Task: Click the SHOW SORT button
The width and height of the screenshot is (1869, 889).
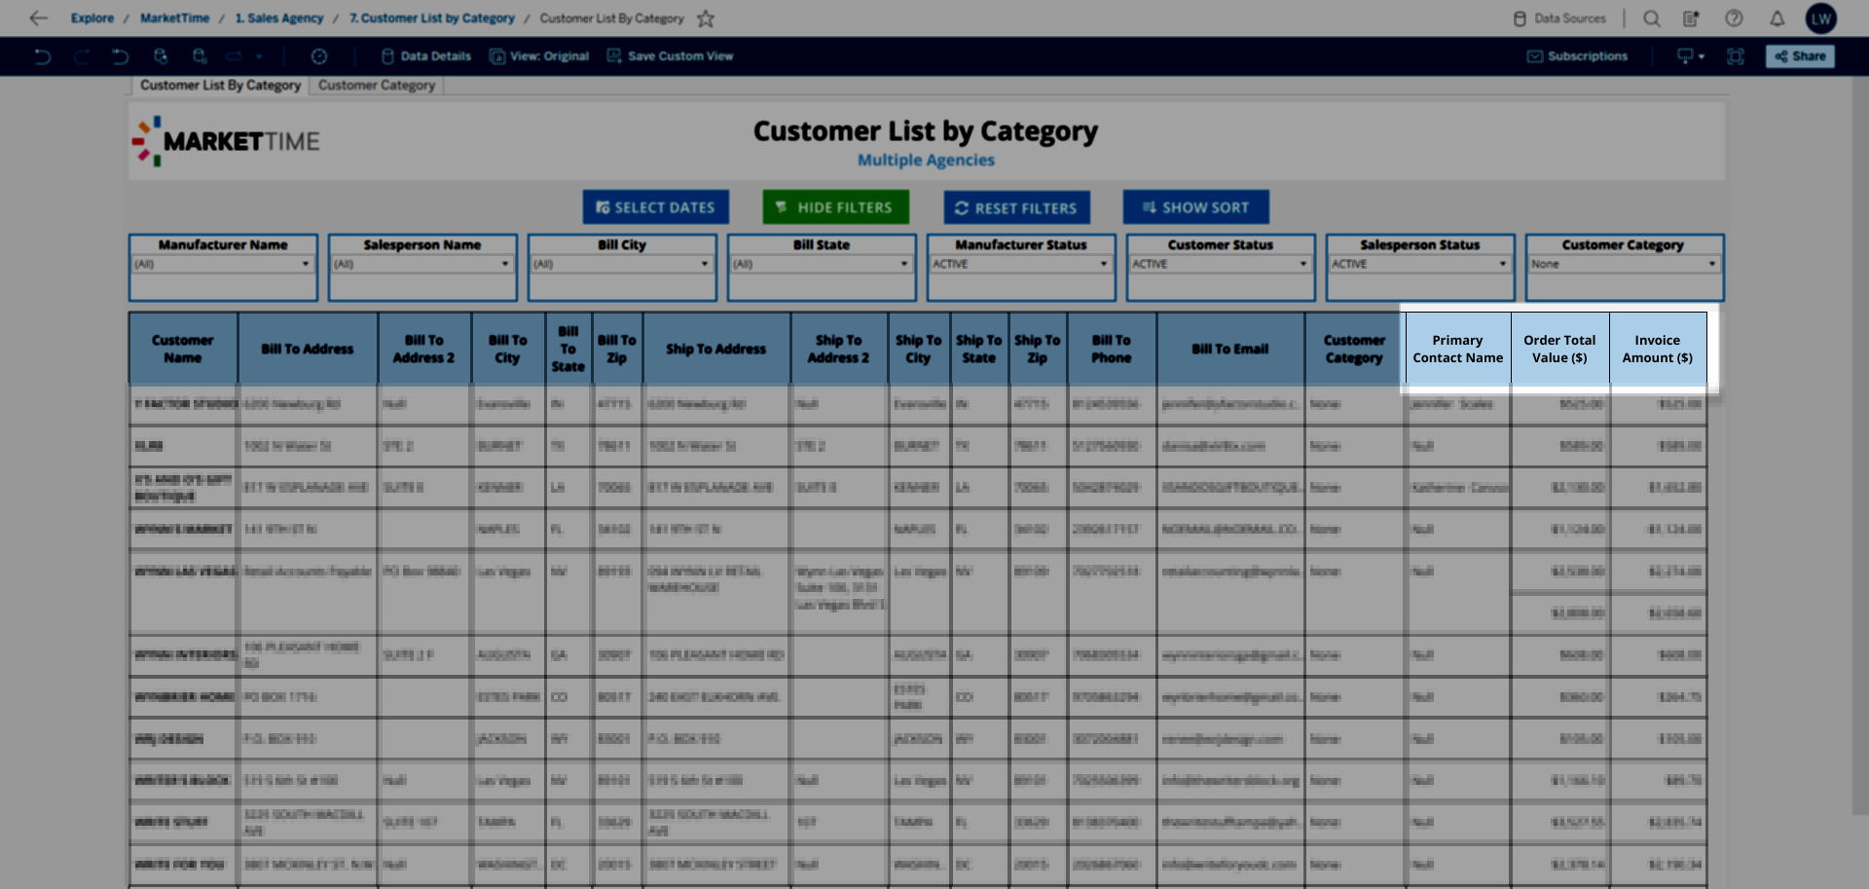Action: (1195, 207)
